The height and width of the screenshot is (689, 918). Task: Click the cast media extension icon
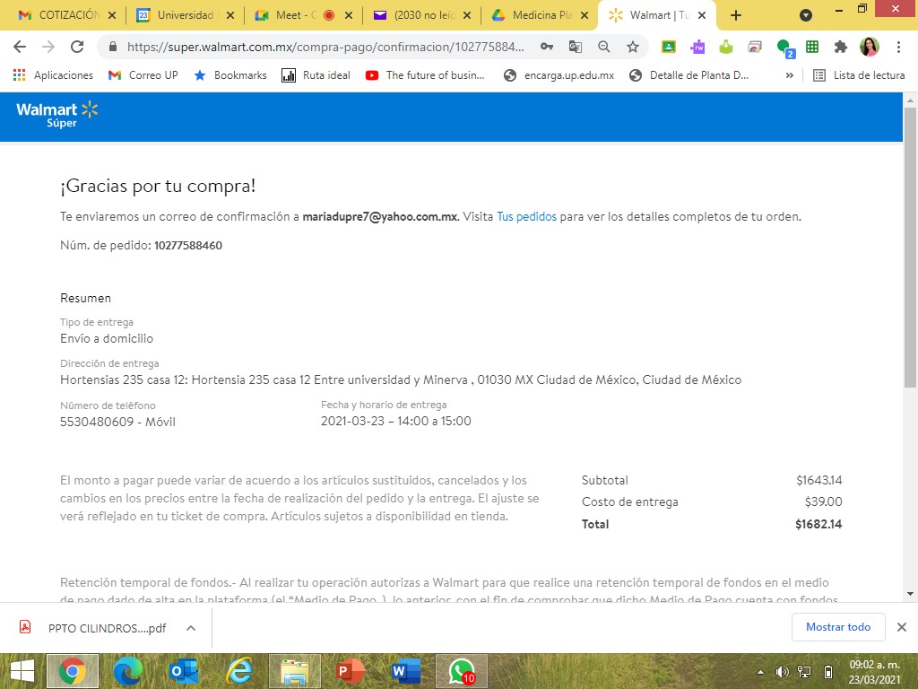coord(755,47)
